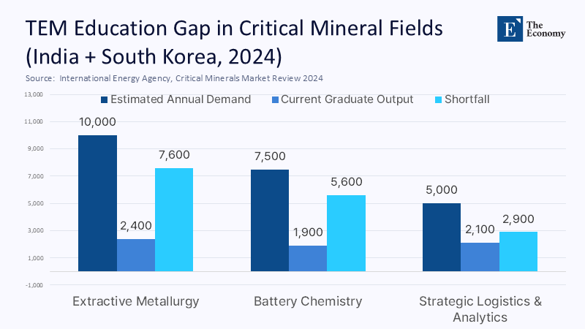Select the Battery Chemistry demand bar

pyautogui.click(x=270, y=220)
